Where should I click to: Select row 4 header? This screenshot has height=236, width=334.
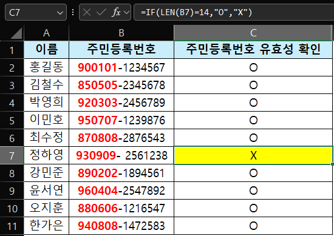point(12,103)
